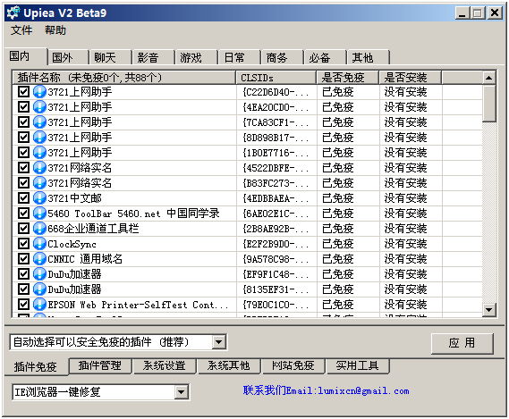
Task: Click the 插件免疫 bottom tab
Action: [x=36, y=367]
